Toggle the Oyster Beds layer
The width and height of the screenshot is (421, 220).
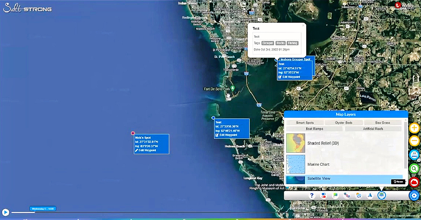tap(343, 123)
